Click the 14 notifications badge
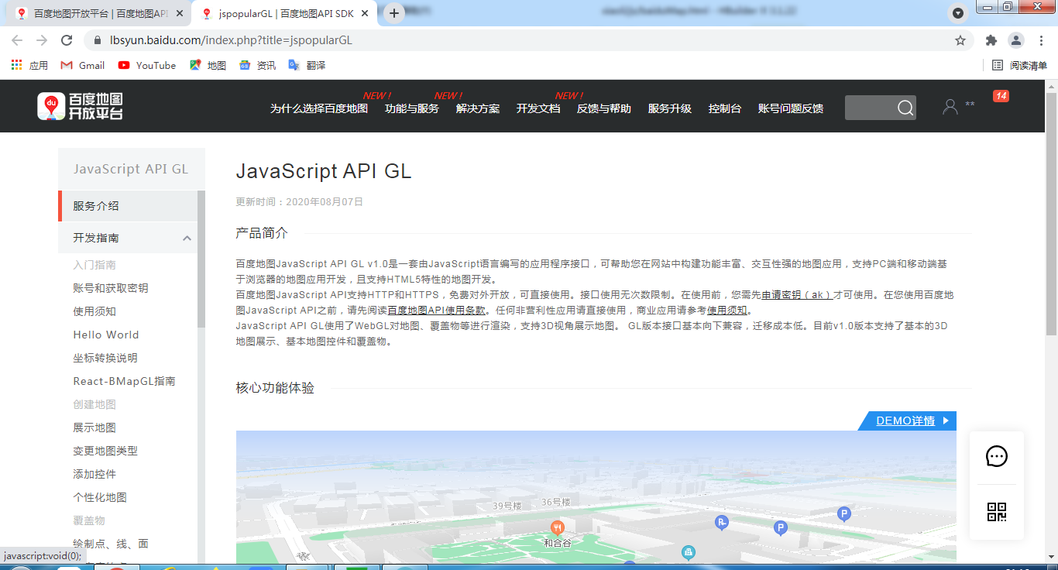1058x570 pixels. pyautogui.click(x=1001, y=96)
